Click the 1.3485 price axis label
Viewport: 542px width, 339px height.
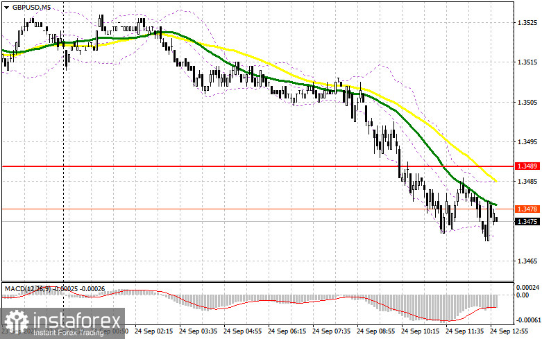527,182
